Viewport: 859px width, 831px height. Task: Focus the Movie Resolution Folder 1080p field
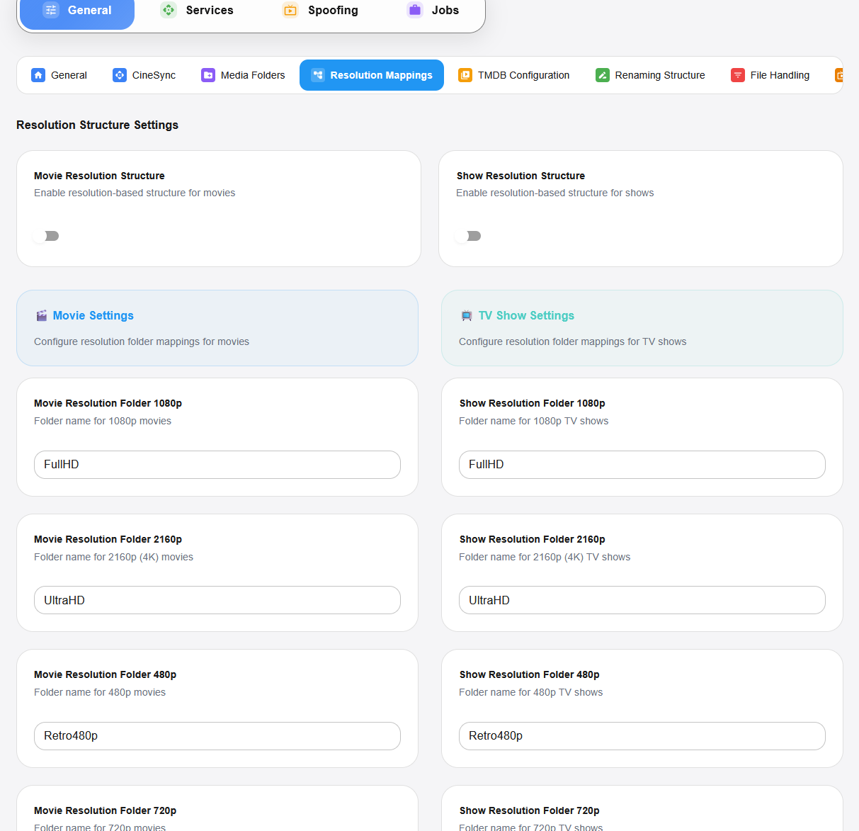tap(217, 465)
